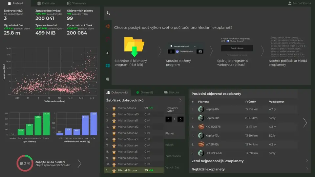Click Michal Struna10 avatar icon
The image size is (315, 177).
coord(114,114)
